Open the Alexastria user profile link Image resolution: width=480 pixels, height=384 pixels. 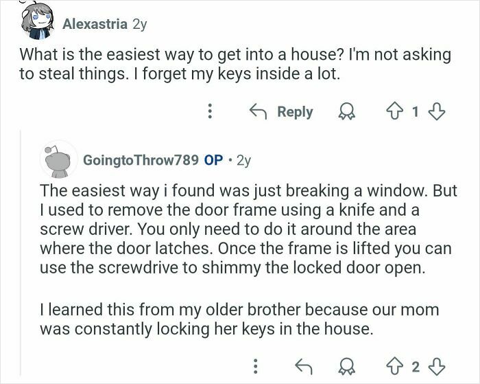[x=95, y=24]
